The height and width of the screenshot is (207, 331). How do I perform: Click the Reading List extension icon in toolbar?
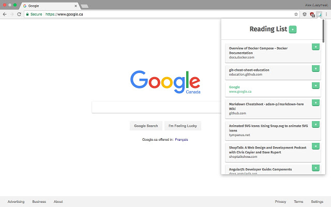tap(319, 14)
